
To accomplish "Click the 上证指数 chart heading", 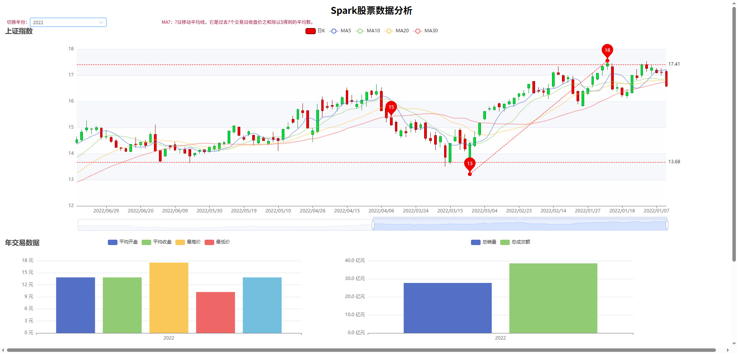I will 19,31.
